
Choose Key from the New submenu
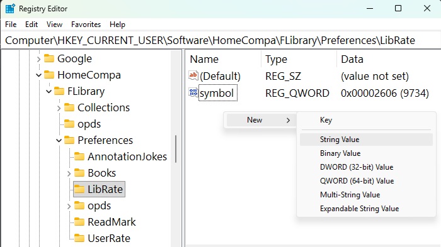pos(366,120)
